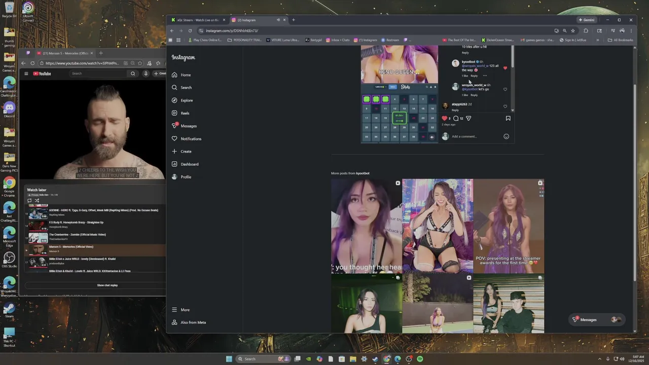649x365 pixels.
Task: Click the YouTube search magnifier button
Action: click(x=133, y=74)
